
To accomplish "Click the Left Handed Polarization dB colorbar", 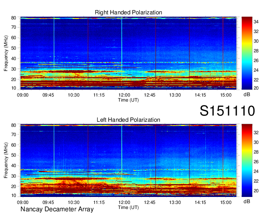I will [247, 160].
